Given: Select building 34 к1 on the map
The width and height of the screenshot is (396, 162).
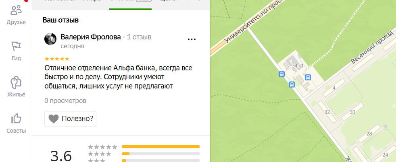Looking at the screenshot, I should [x=297, y=66].
